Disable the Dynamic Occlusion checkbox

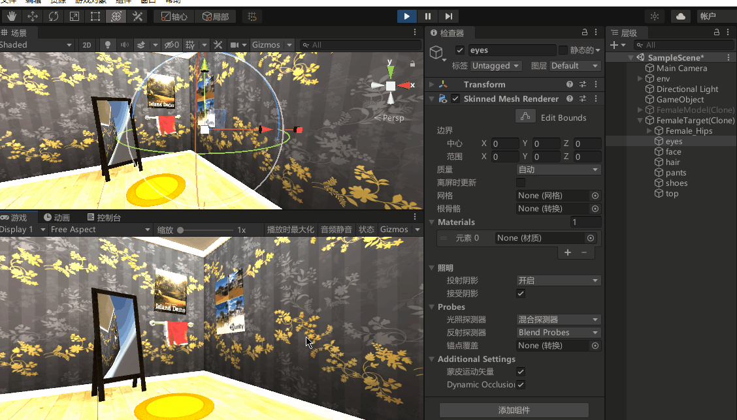click(x=521, y=385)
